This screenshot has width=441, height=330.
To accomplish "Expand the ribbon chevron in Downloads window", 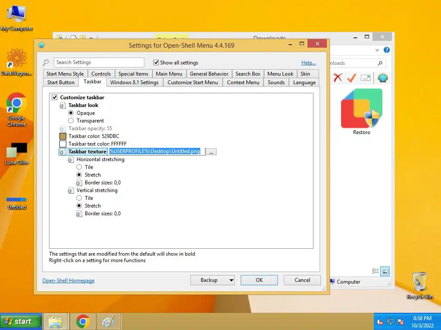I will (x=377, y=50).
